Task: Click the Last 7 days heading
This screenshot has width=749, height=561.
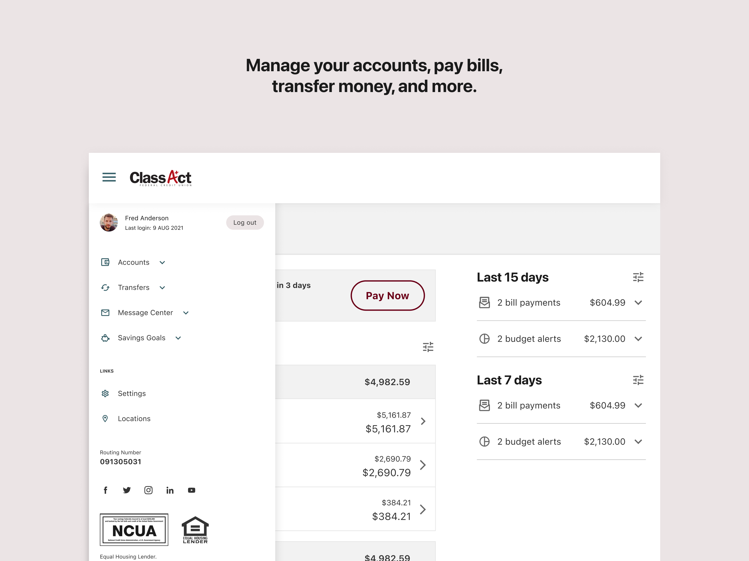Action: pyautogui.click(x=509, y=380)
